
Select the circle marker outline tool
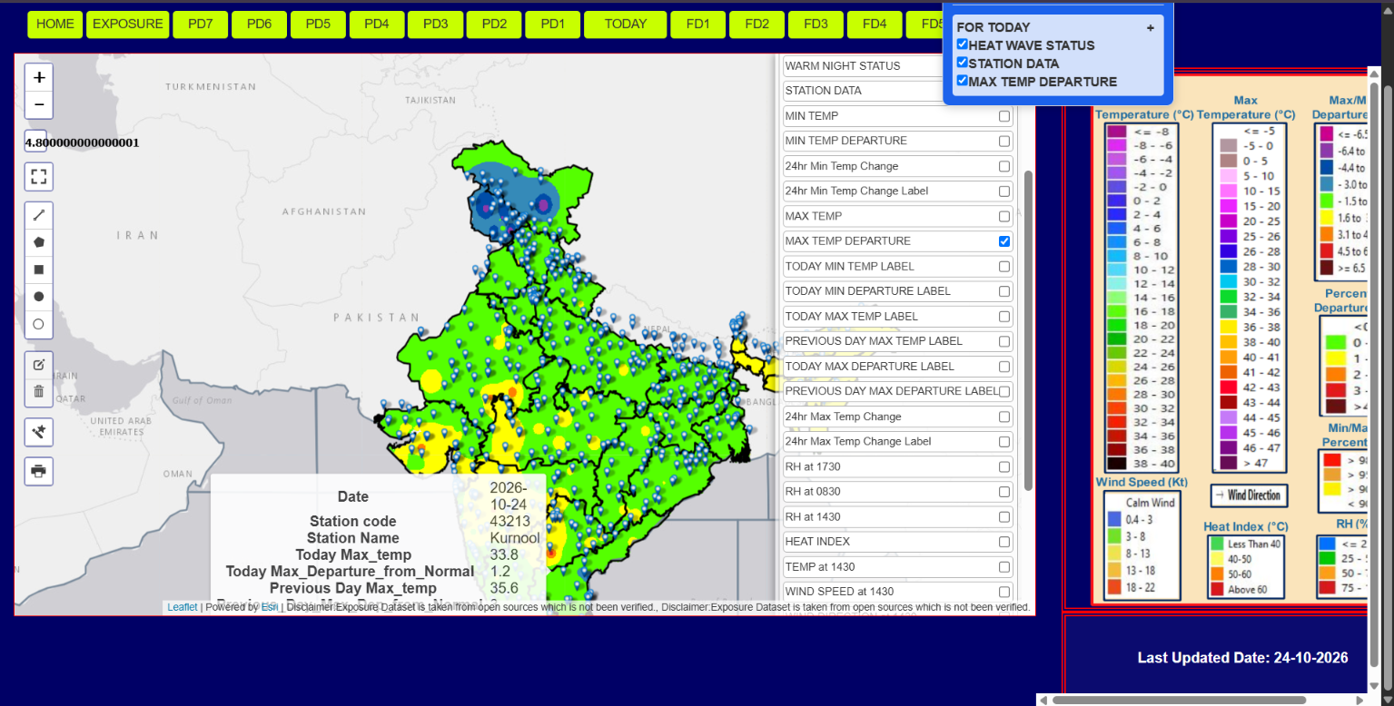pos(39,324)
